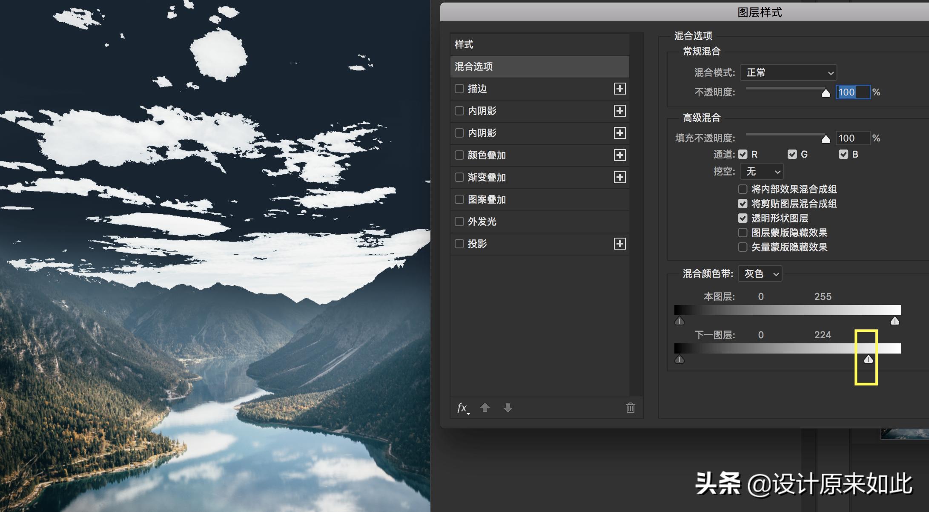Click the trash icon to delete effect
Image resolution: width=929 pixels, height=512 pixels.
pos(630,408)
